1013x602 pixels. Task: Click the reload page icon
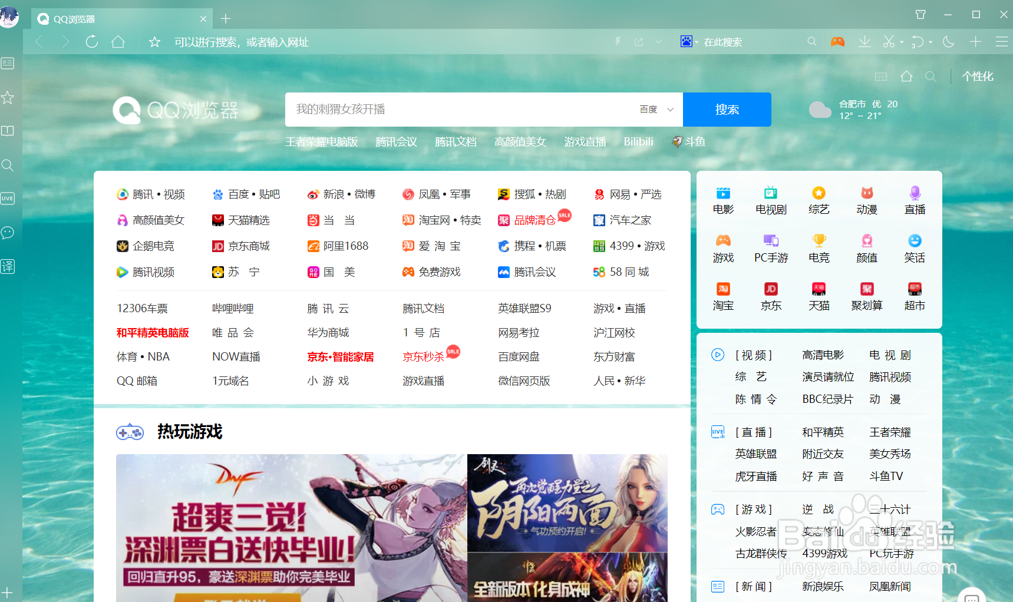pyautogui.click(x=91, y=42)
